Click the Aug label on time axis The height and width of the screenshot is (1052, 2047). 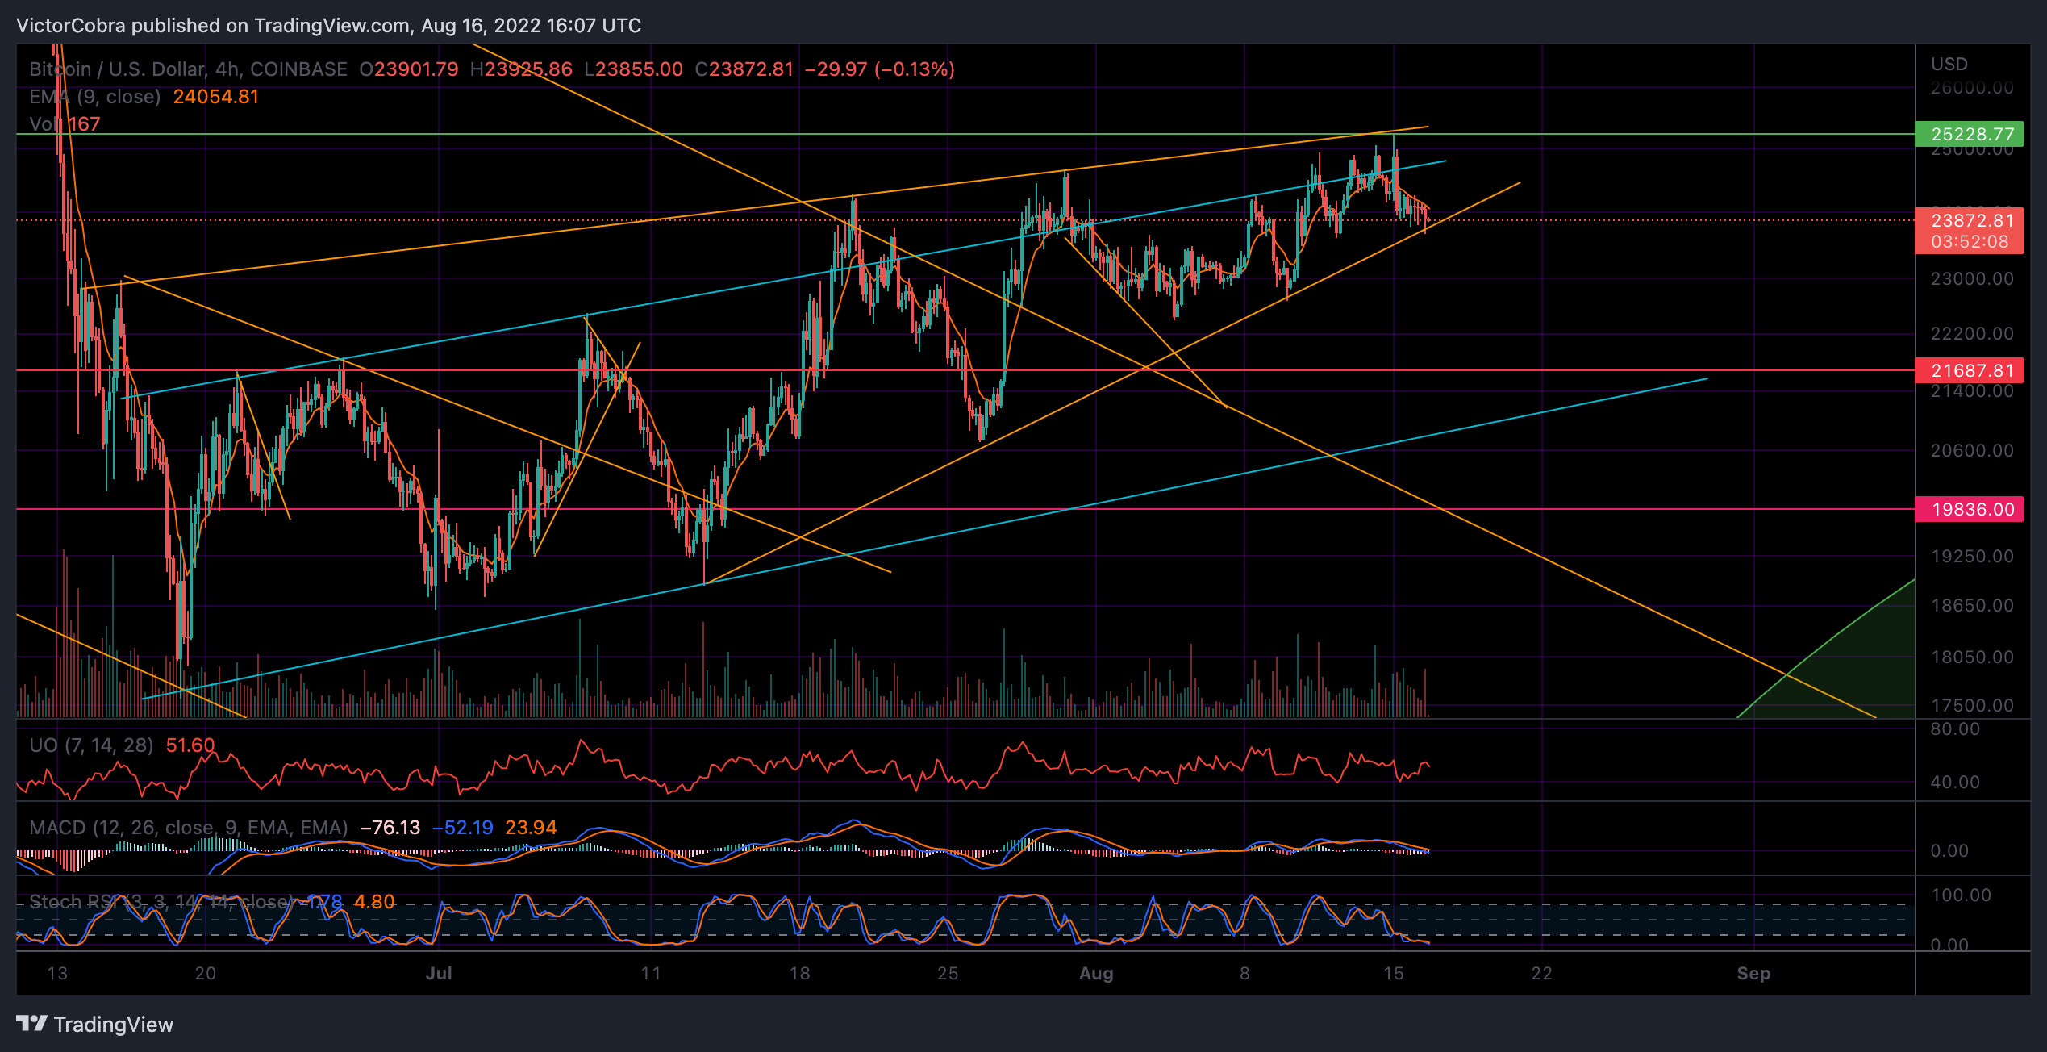click(1096, 973)
